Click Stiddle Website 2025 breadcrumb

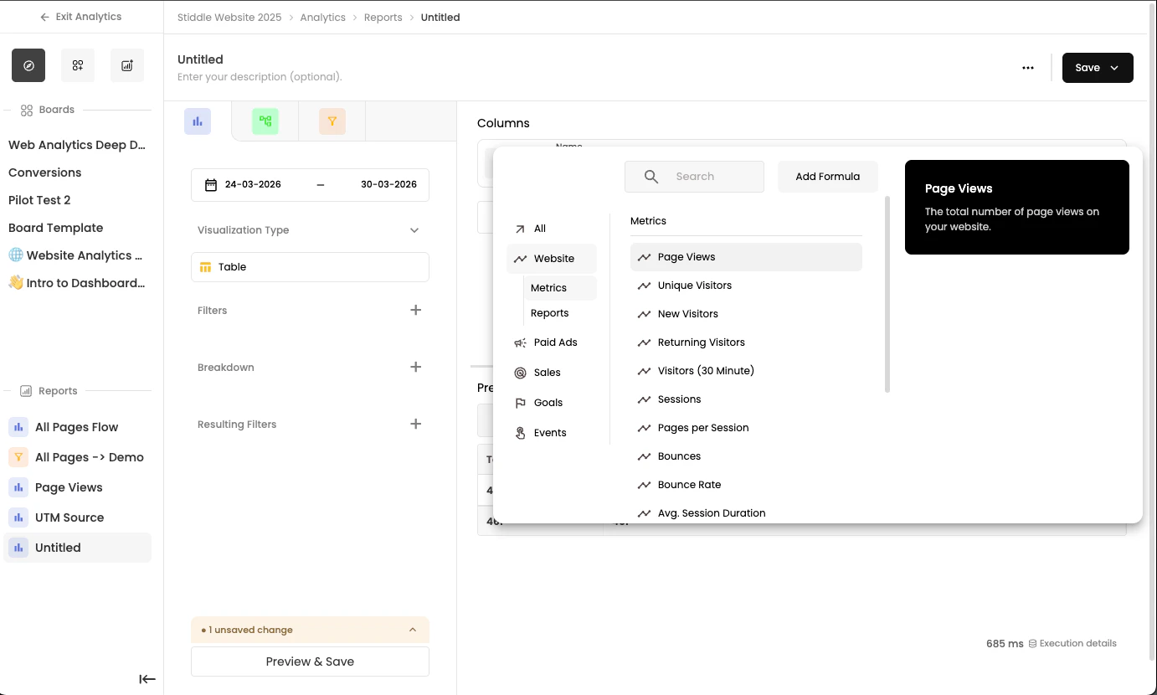(230, 18)
